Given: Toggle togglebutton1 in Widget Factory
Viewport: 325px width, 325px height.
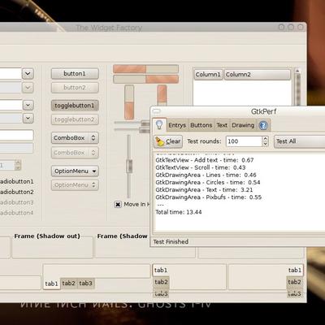Looking at the screenshot, I should (75, 106).
